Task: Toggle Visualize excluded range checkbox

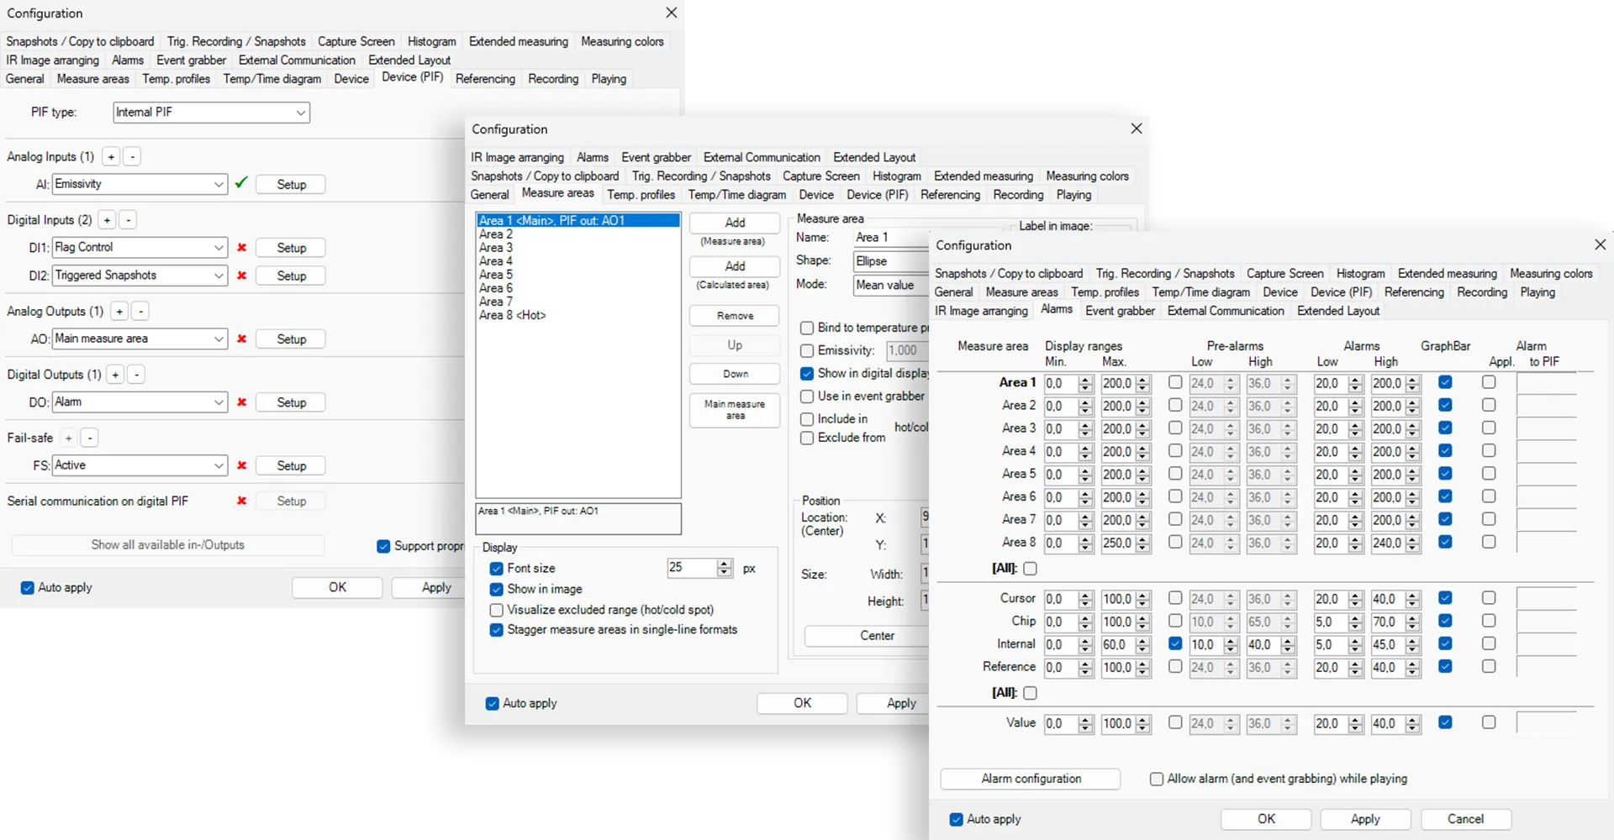Action: [x=497, y=610]
